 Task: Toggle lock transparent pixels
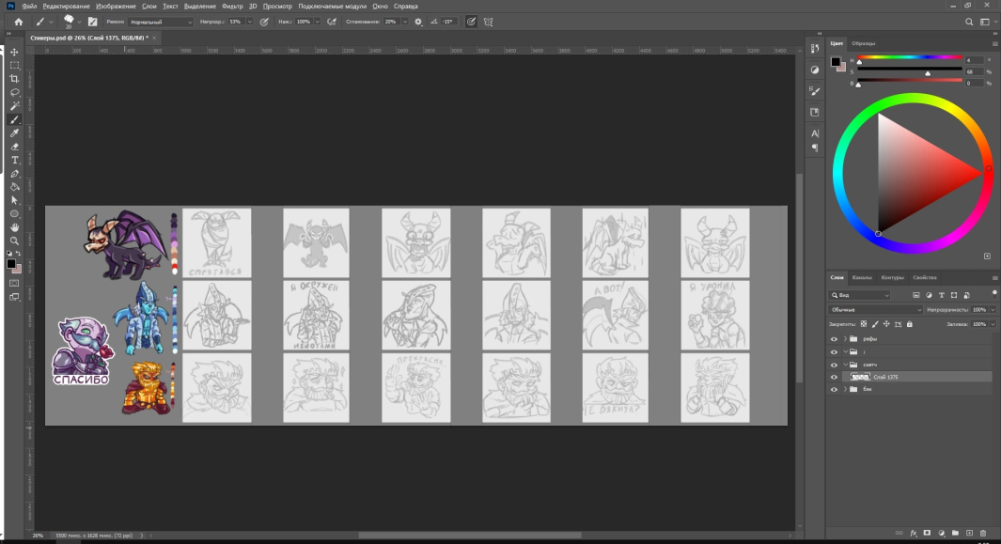(864, 324)
